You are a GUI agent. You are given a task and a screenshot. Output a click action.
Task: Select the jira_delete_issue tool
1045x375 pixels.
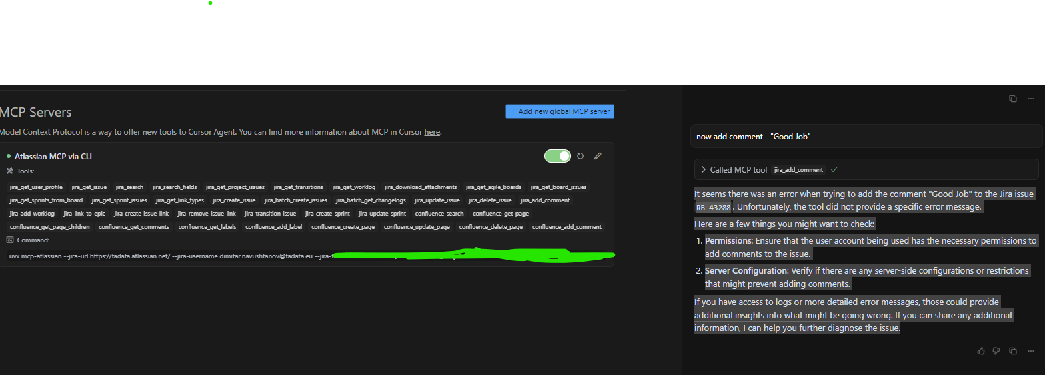pos(491,200)
